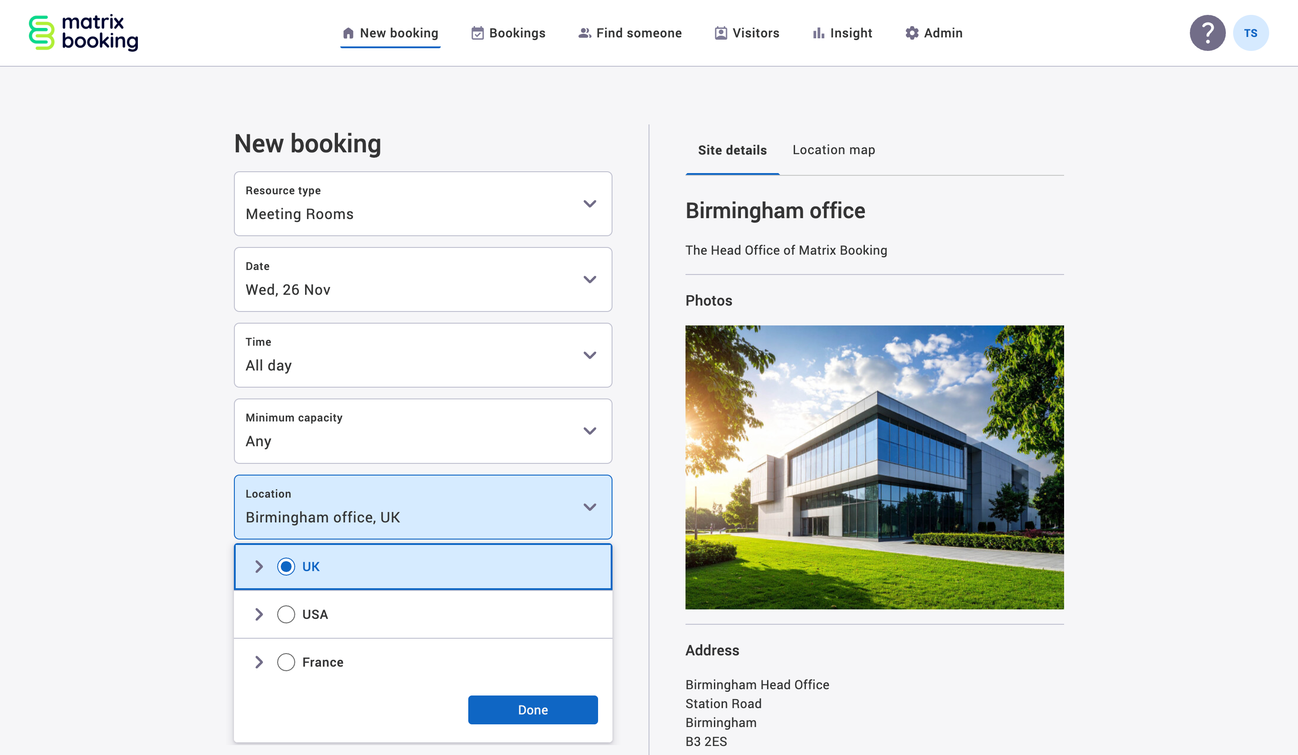The image size is (1298, 755).
Task: Click the Done button
Action: (533, 709)
